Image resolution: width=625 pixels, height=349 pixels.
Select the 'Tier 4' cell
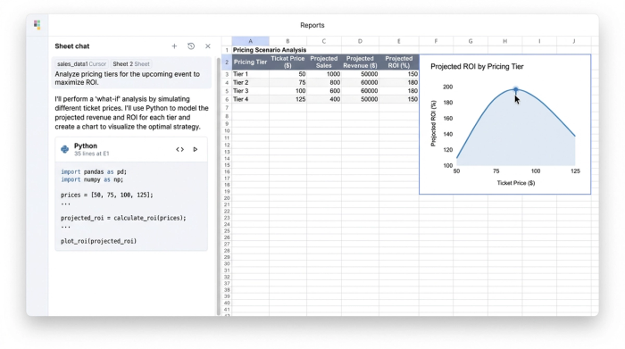250,99
